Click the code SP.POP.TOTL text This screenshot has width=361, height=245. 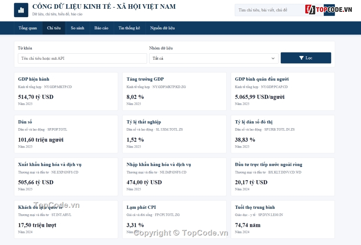[57, 129]
